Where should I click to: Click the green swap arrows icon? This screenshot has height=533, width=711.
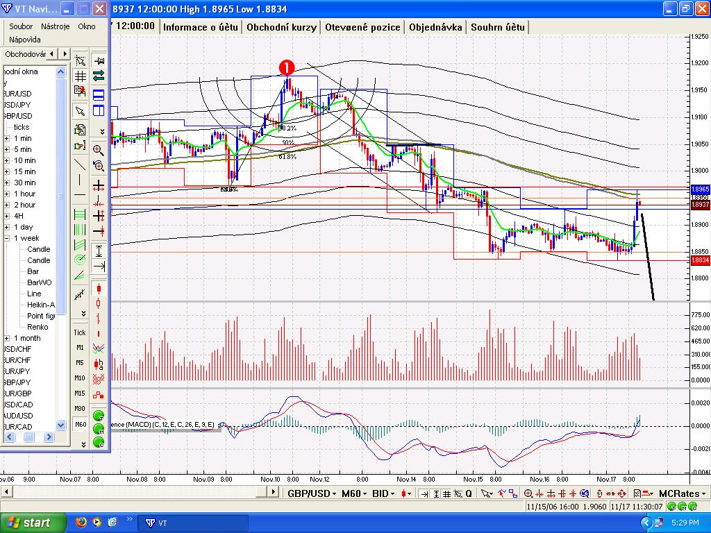point(99,76)
